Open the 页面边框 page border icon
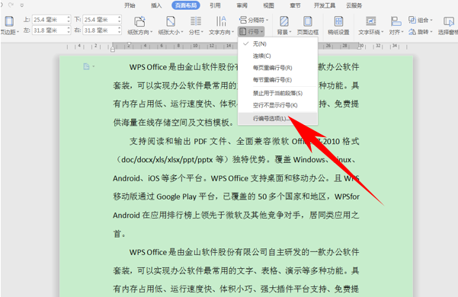 pos(308,21)
